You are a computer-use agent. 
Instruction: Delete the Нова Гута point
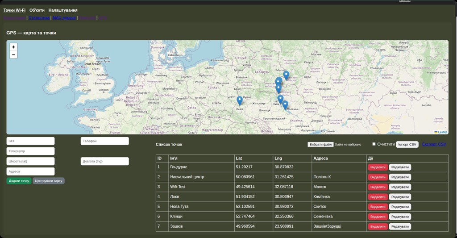coord(378,207)
